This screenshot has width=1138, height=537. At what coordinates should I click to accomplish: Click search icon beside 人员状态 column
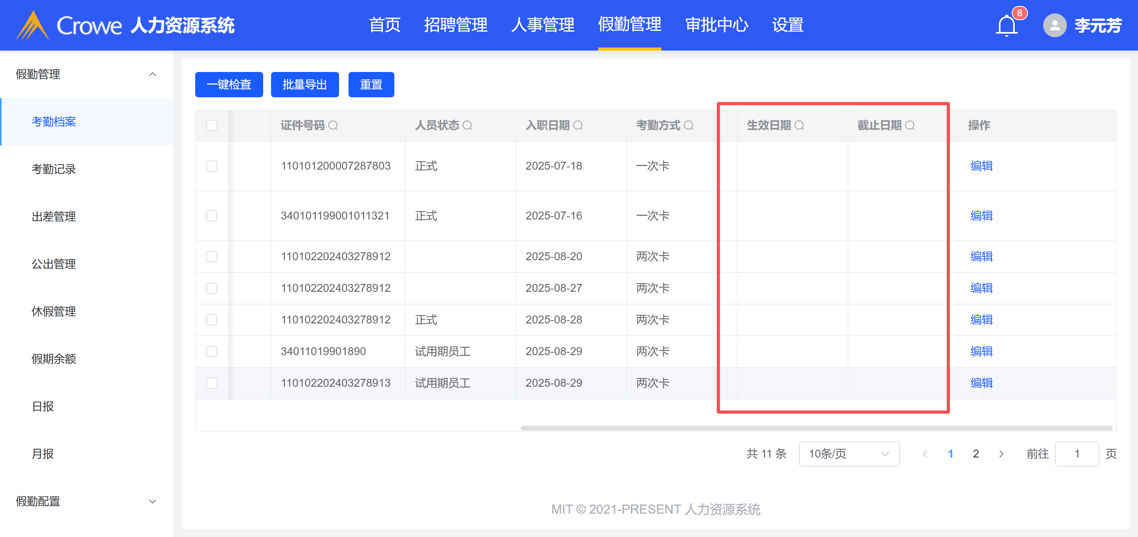pos(467,125)
